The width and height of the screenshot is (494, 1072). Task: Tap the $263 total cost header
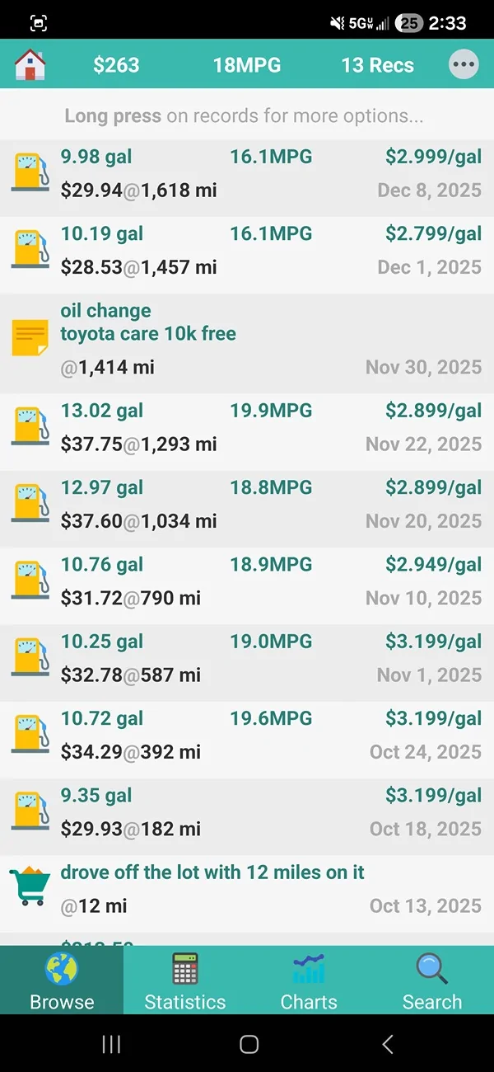coord(116,64)
